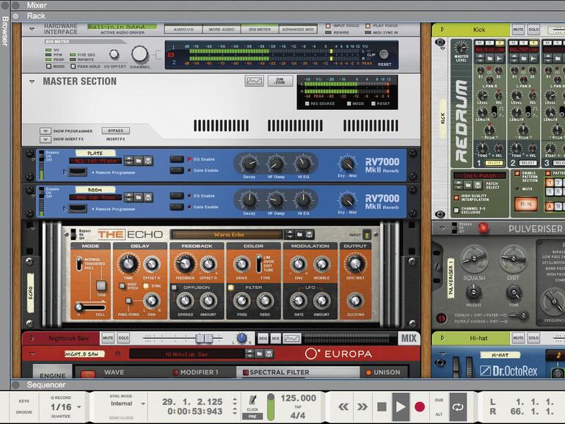Screen dimensions: 565x424
Task: Open the RV7000 Plate patch browser folder
Action: (x=139, y=161)
